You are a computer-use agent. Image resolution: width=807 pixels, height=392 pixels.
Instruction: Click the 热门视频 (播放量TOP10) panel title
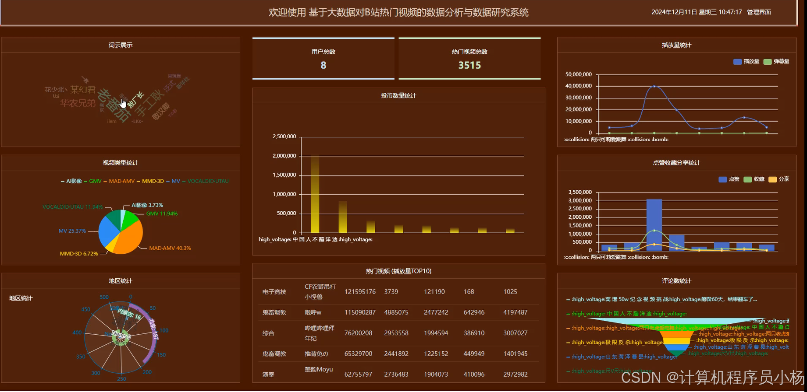coord(398,271)
